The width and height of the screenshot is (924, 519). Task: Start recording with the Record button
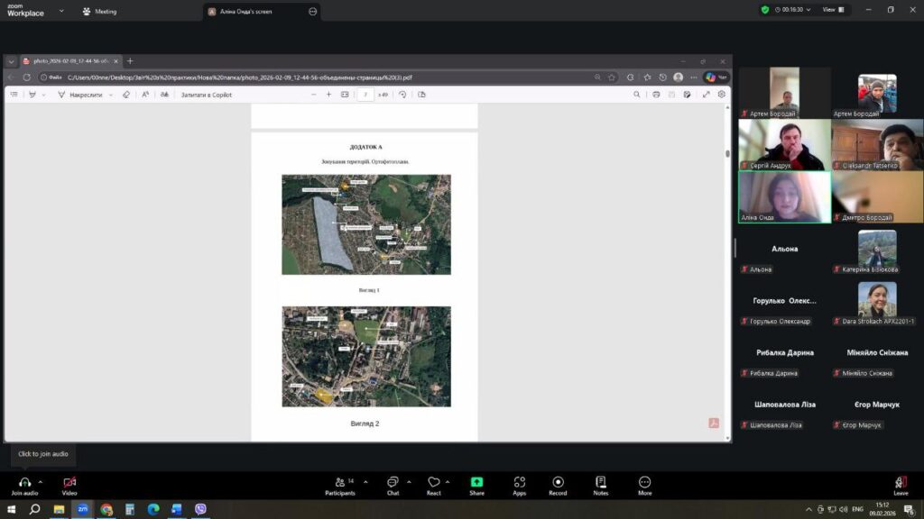[558, 482]
